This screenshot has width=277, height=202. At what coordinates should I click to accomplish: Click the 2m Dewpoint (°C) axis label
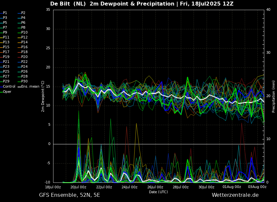[x=43, y=96]
